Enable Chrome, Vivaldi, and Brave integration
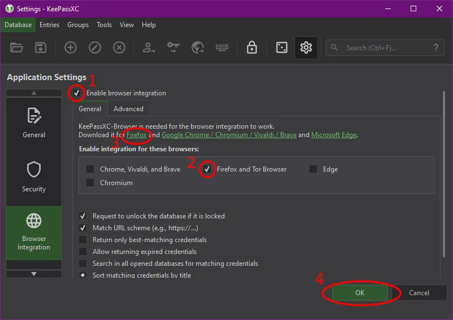 tap(90, 169)
